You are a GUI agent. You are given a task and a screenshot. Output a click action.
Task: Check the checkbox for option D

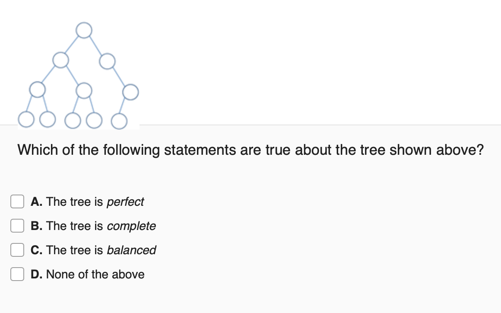(x=17, y=274)
